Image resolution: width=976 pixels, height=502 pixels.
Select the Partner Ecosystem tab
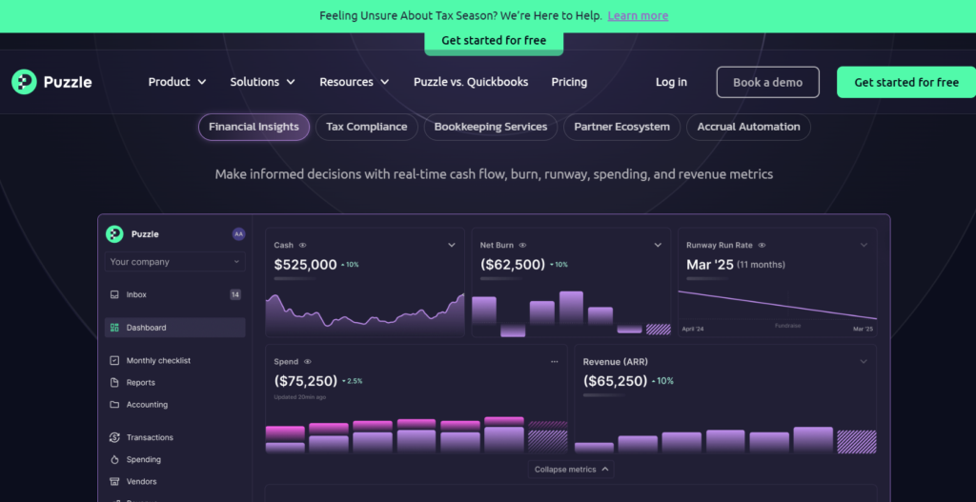tap(621, 127)
